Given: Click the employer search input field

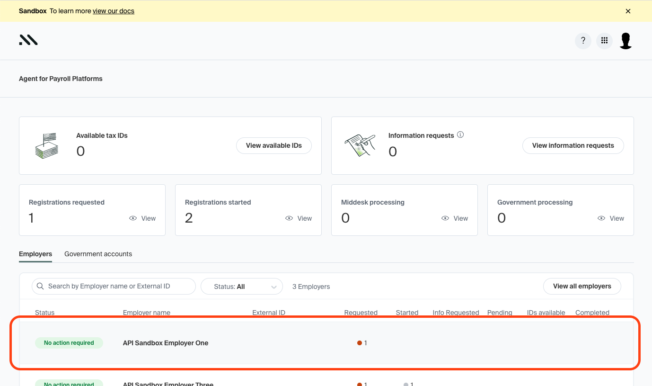Looking at the screenshot, I should coord(114,286).
